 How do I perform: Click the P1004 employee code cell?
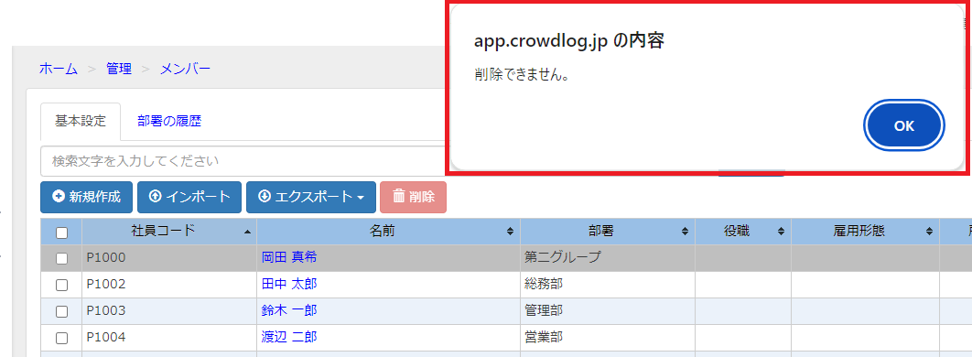[x=169, y=338]
